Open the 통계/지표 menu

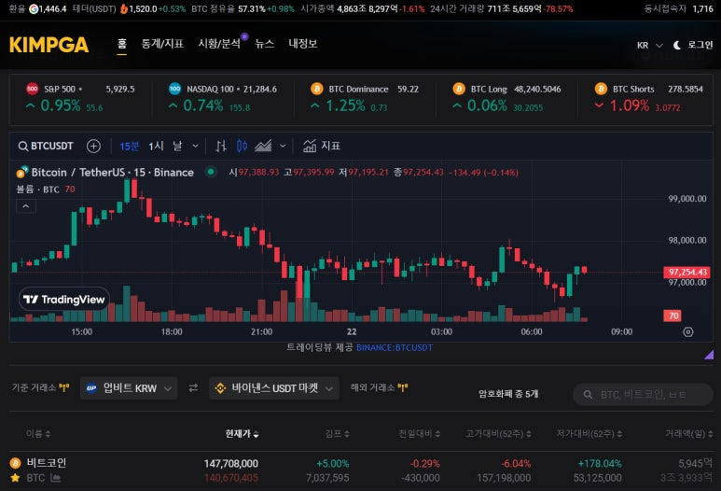[162, 44]
